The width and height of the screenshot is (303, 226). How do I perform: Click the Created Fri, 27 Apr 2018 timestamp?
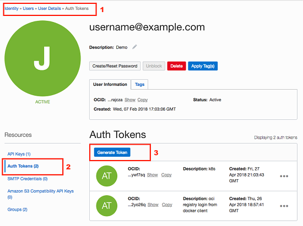point(247,175)
